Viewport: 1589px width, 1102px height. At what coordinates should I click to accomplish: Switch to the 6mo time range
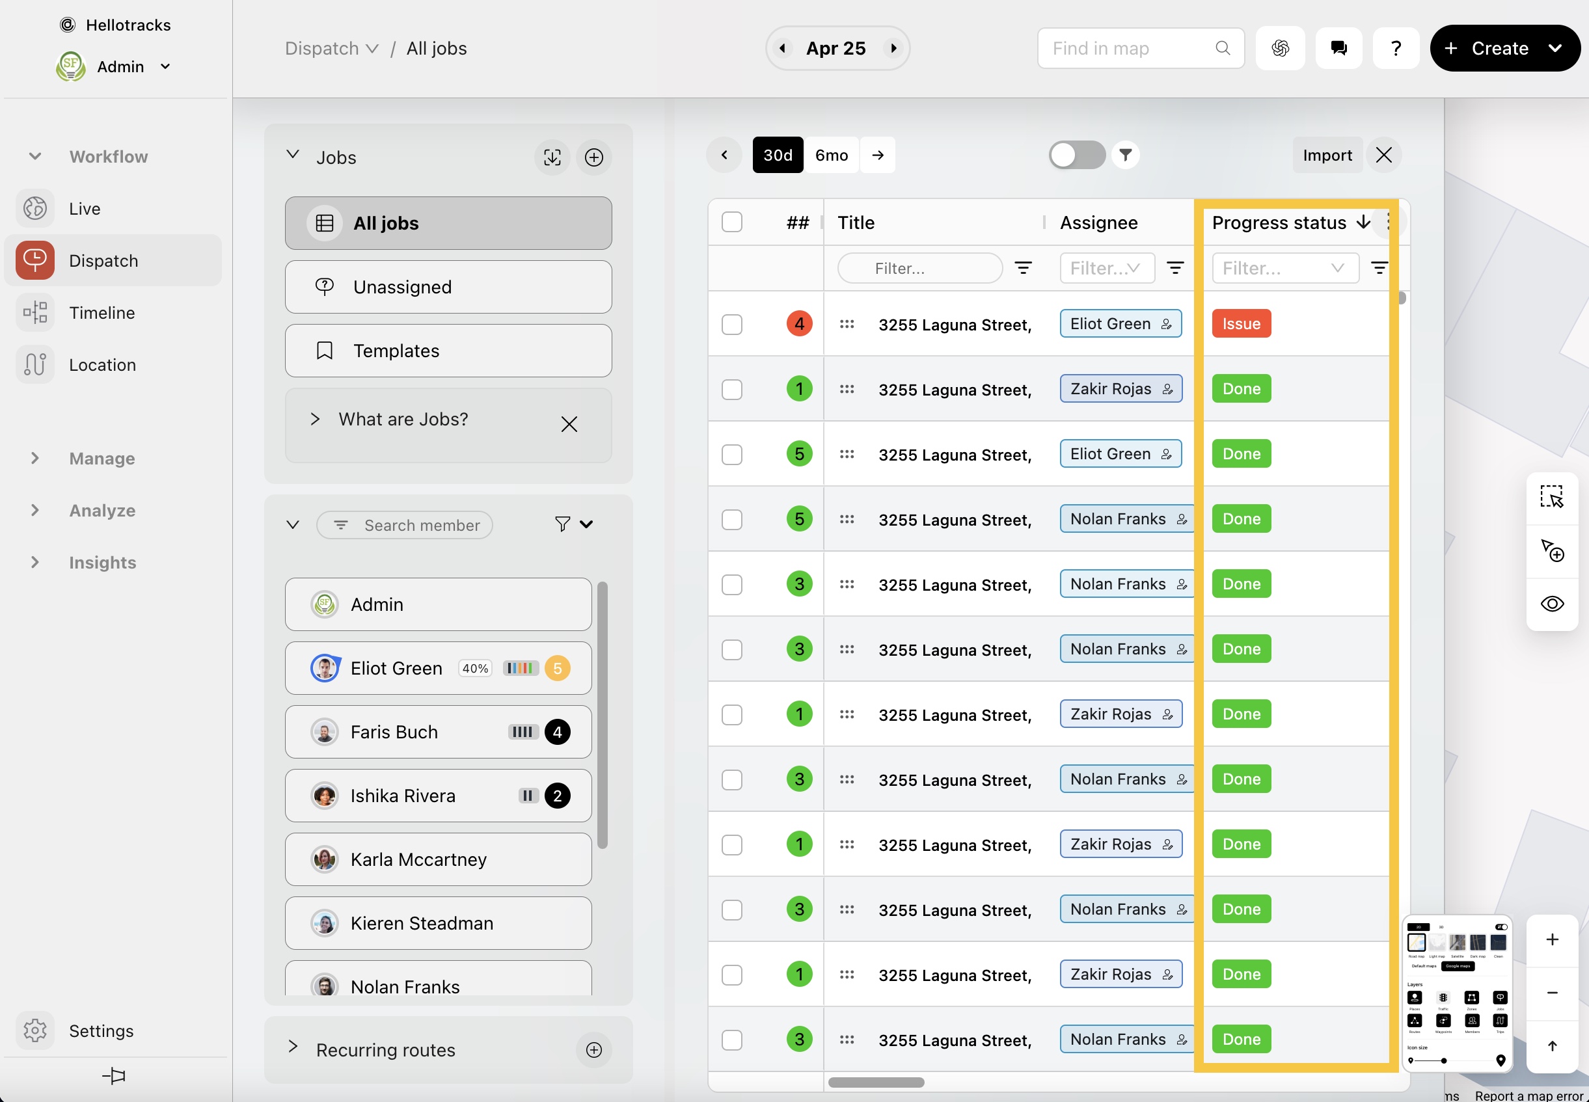pos(831,155)
